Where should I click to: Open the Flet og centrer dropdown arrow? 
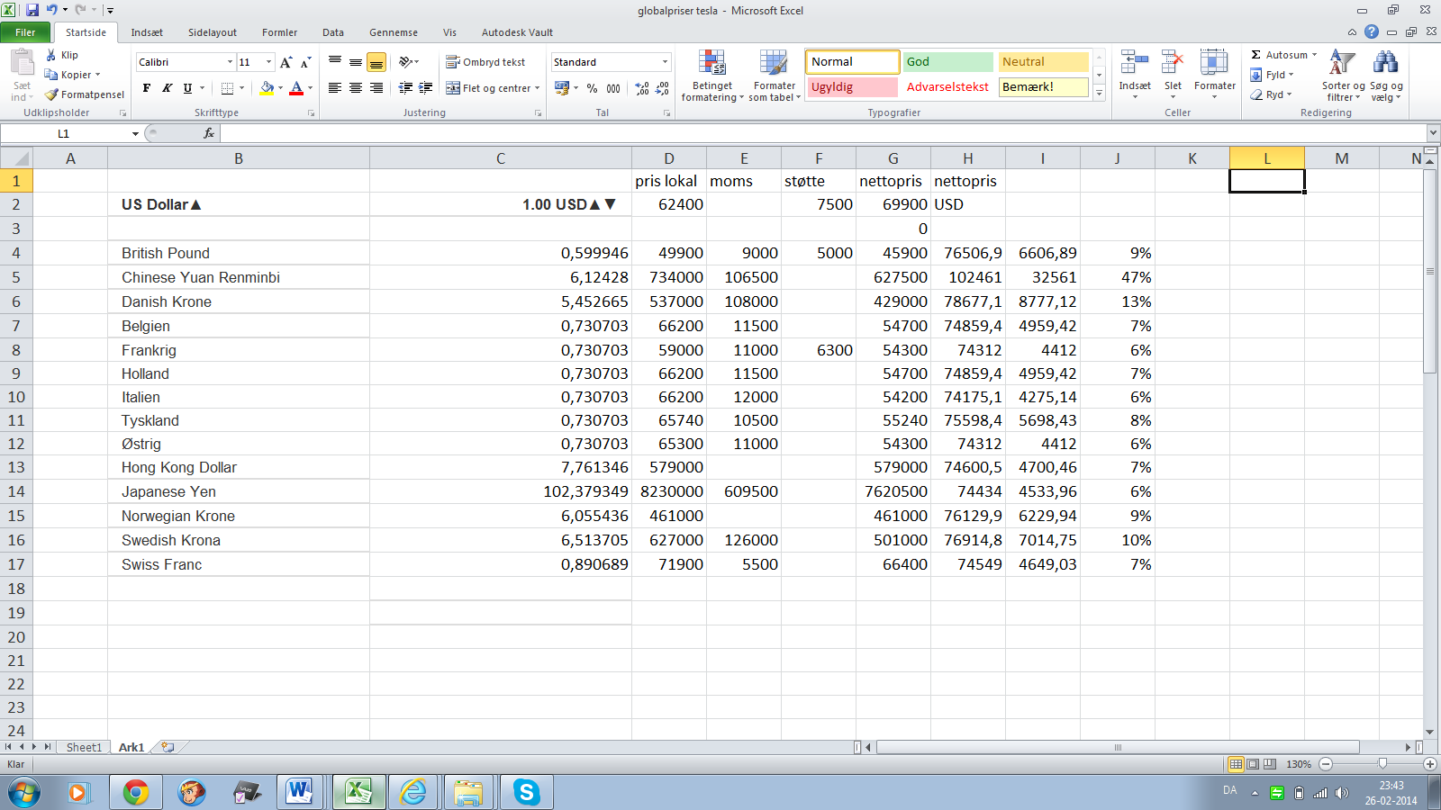[x=538, y=88]
